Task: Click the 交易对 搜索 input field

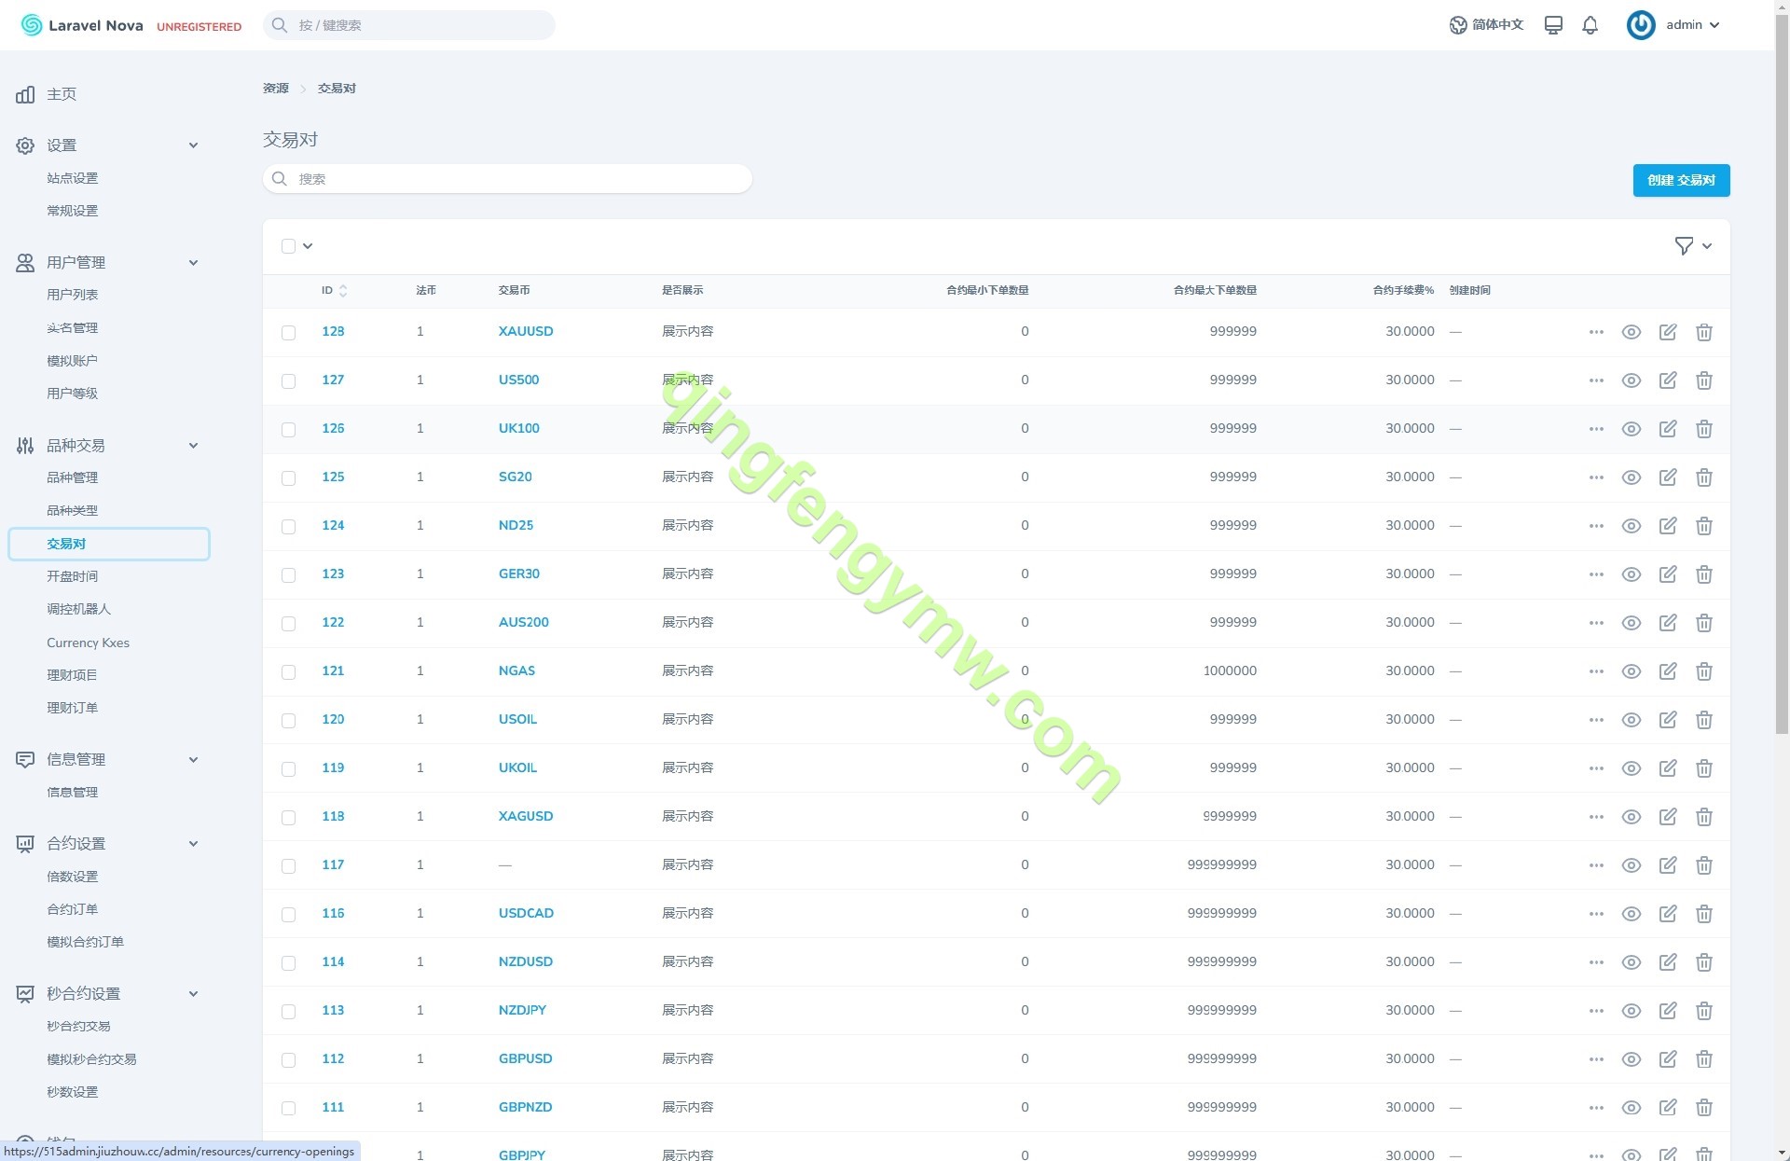Action: point(507,179)
